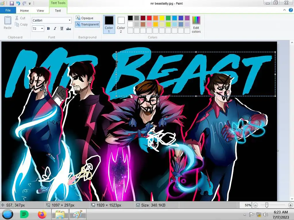This screenshot has width=294, height=220.
Task: Open the volume speaker tray icon
Action: [266, 214]
